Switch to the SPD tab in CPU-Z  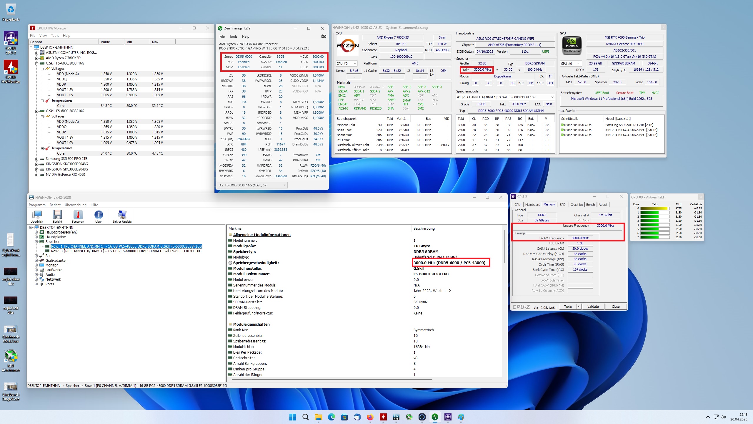(x=562, y=205)
